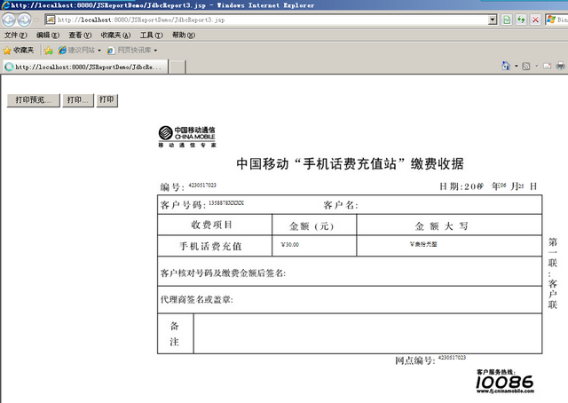Open the 帮助(H) menu
The height and width of the screenshot is (403, 568).
184,36
